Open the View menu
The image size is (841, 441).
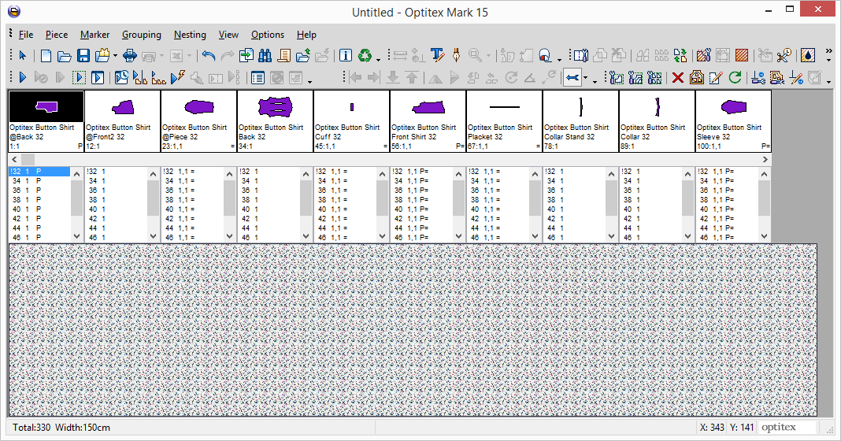[228, 35]
